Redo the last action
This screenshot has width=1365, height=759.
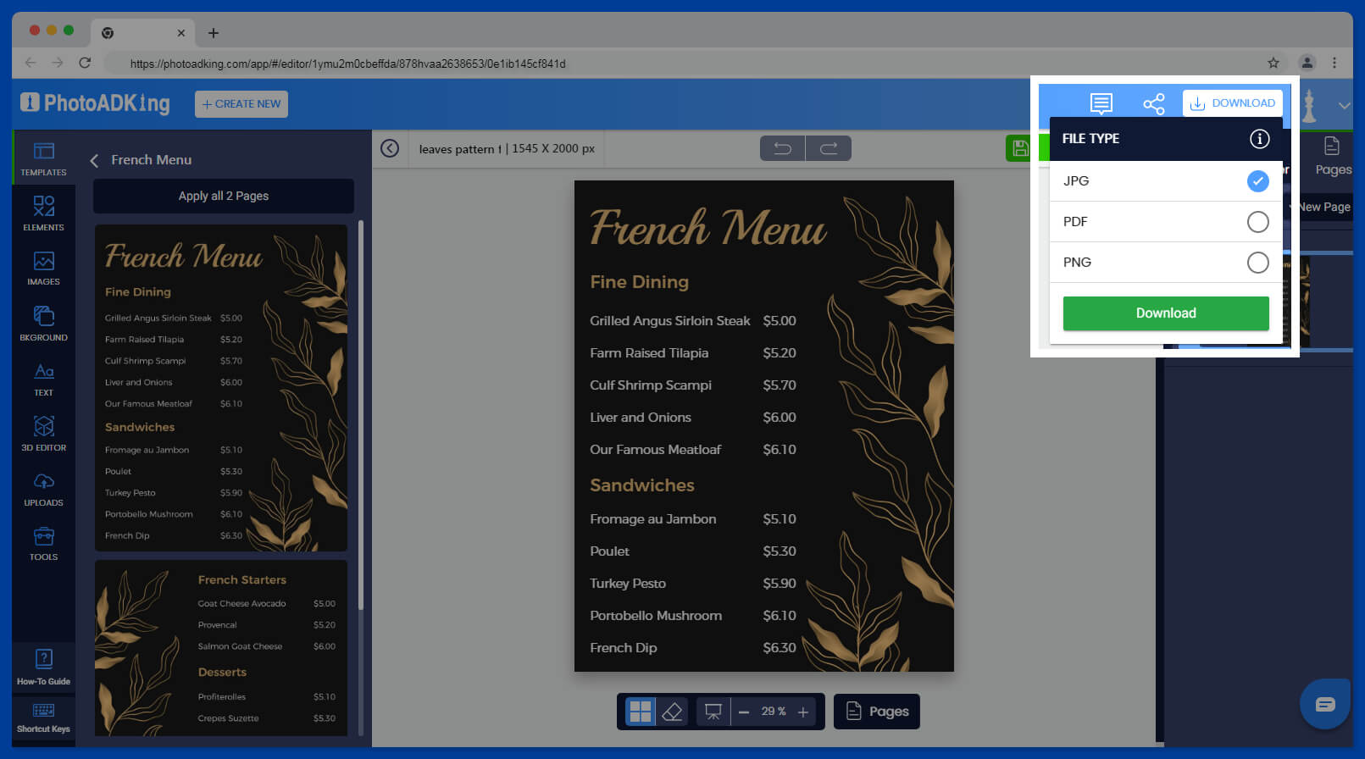point(829,148)
